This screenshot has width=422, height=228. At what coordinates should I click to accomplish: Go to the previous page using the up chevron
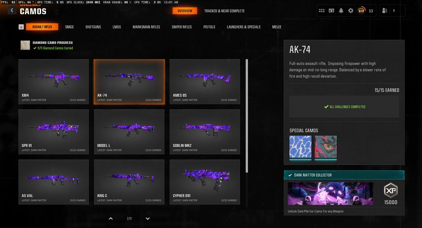[110, 219]
